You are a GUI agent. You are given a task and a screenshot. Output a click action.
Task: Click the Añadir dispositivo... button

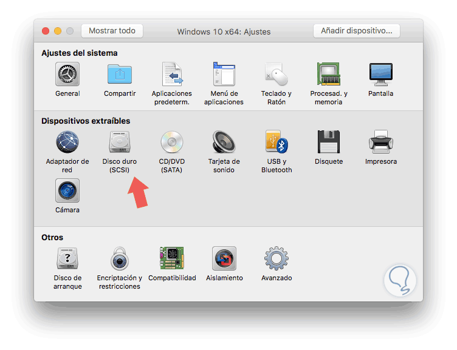coord(357,31)
